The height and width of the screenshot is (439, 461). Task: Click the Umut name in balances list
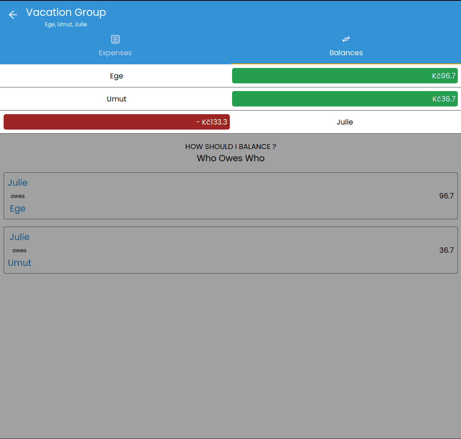tap(116, 99)
